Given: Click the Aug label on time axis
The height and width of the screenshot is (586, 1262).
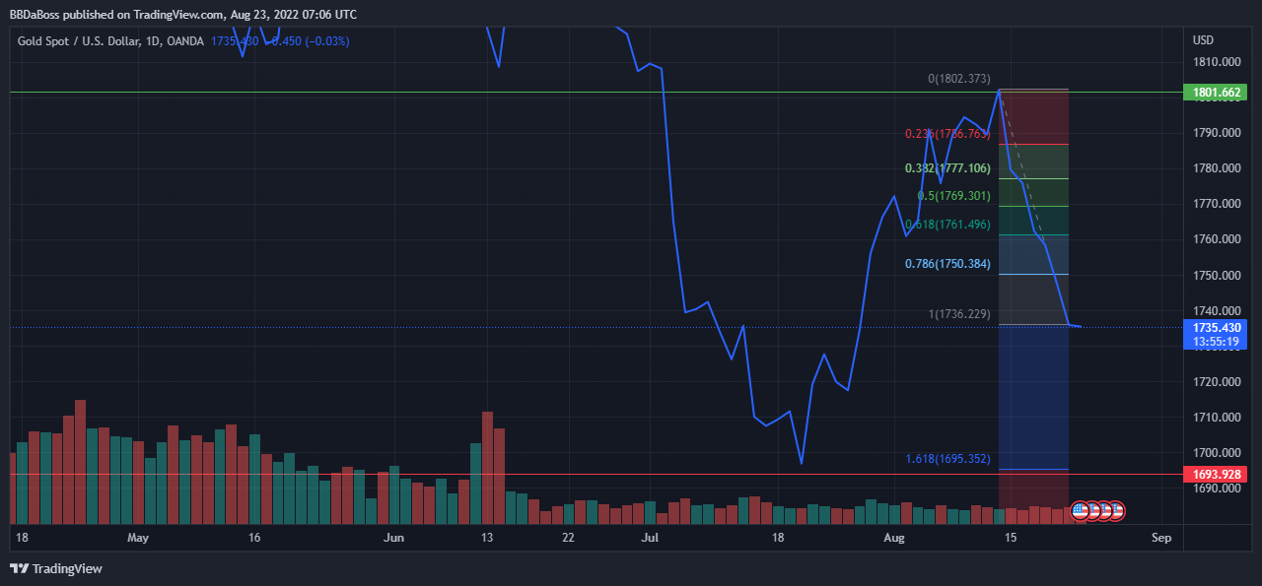Looking at the screenshot, I should tap(894, 539).
